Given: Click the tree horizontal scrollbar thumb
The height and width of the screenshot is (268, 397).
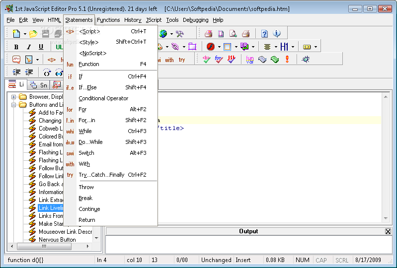Looking at the screenshot, I should (44, 246).
